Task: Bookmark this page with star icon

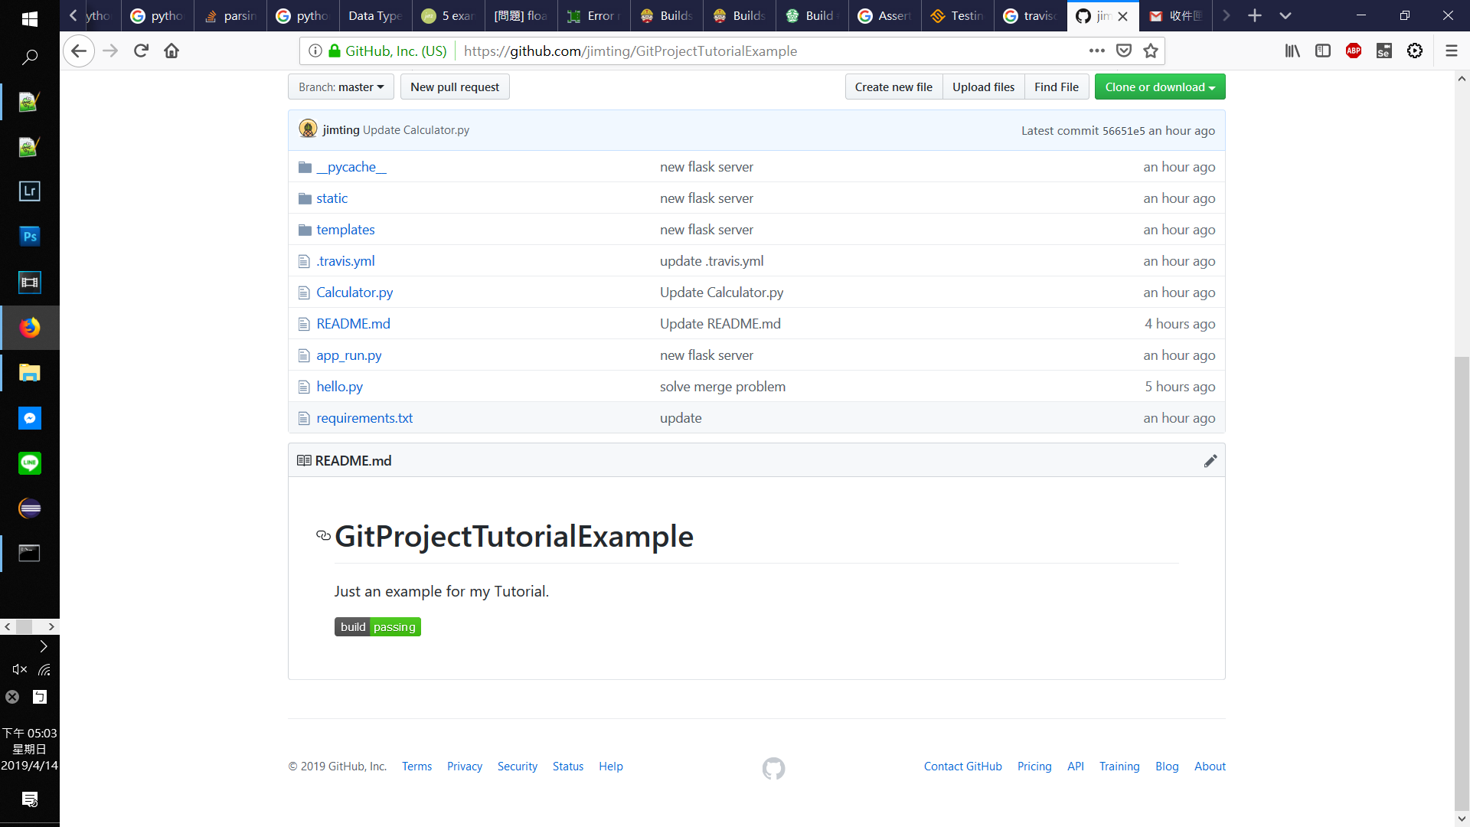Action: tap(1150, 51)
